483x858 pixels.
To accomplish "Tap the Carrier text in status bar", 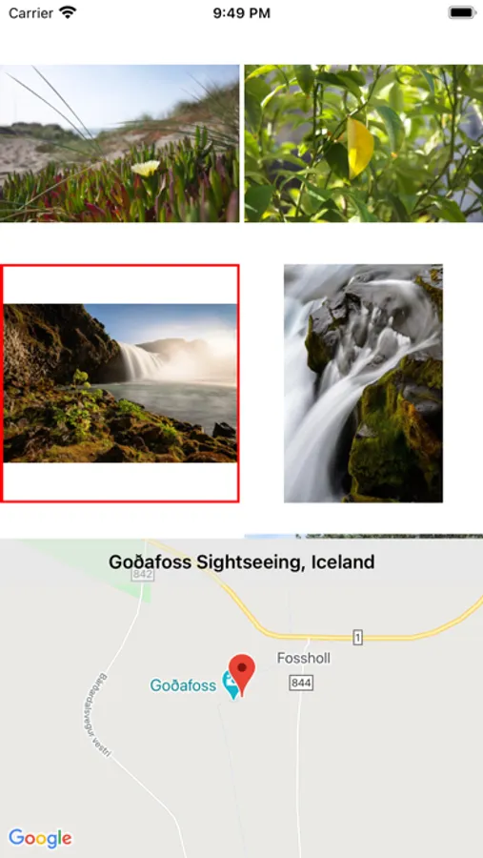I will [x=31, y=13].
